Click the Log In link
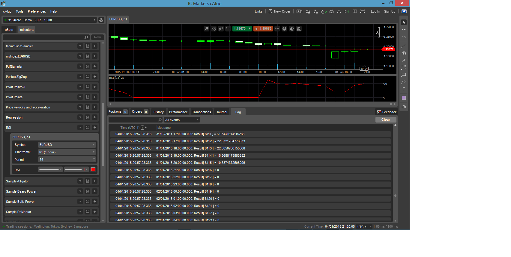This screenshot has width=511, height=257. tap(375, 11)
